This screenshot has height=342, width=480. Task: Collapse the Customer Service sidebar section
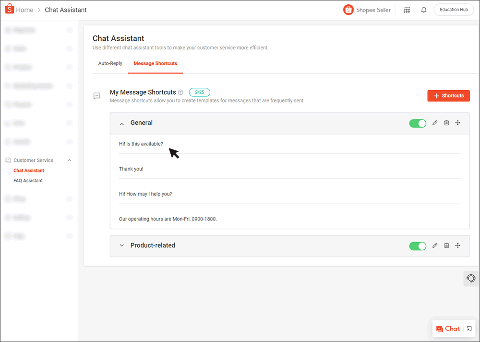69,160
